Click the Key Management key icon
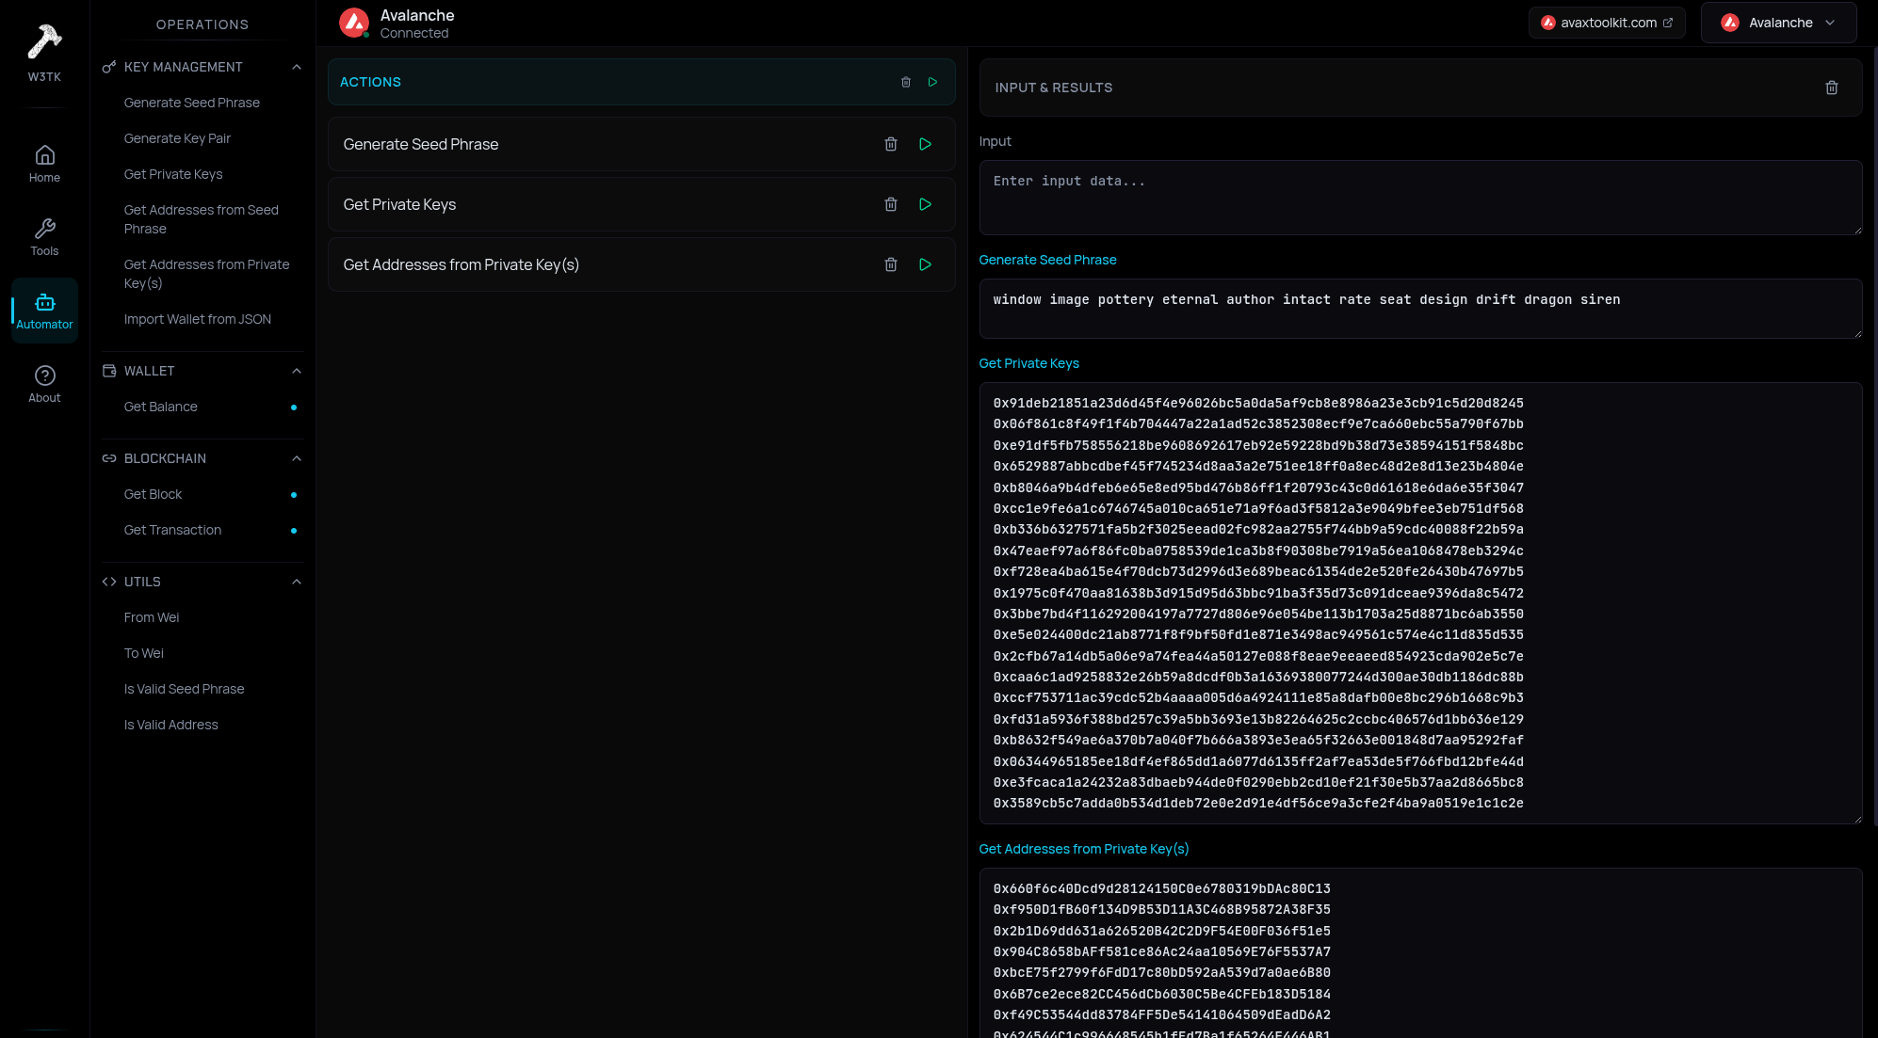 click(x=109, y=67)
